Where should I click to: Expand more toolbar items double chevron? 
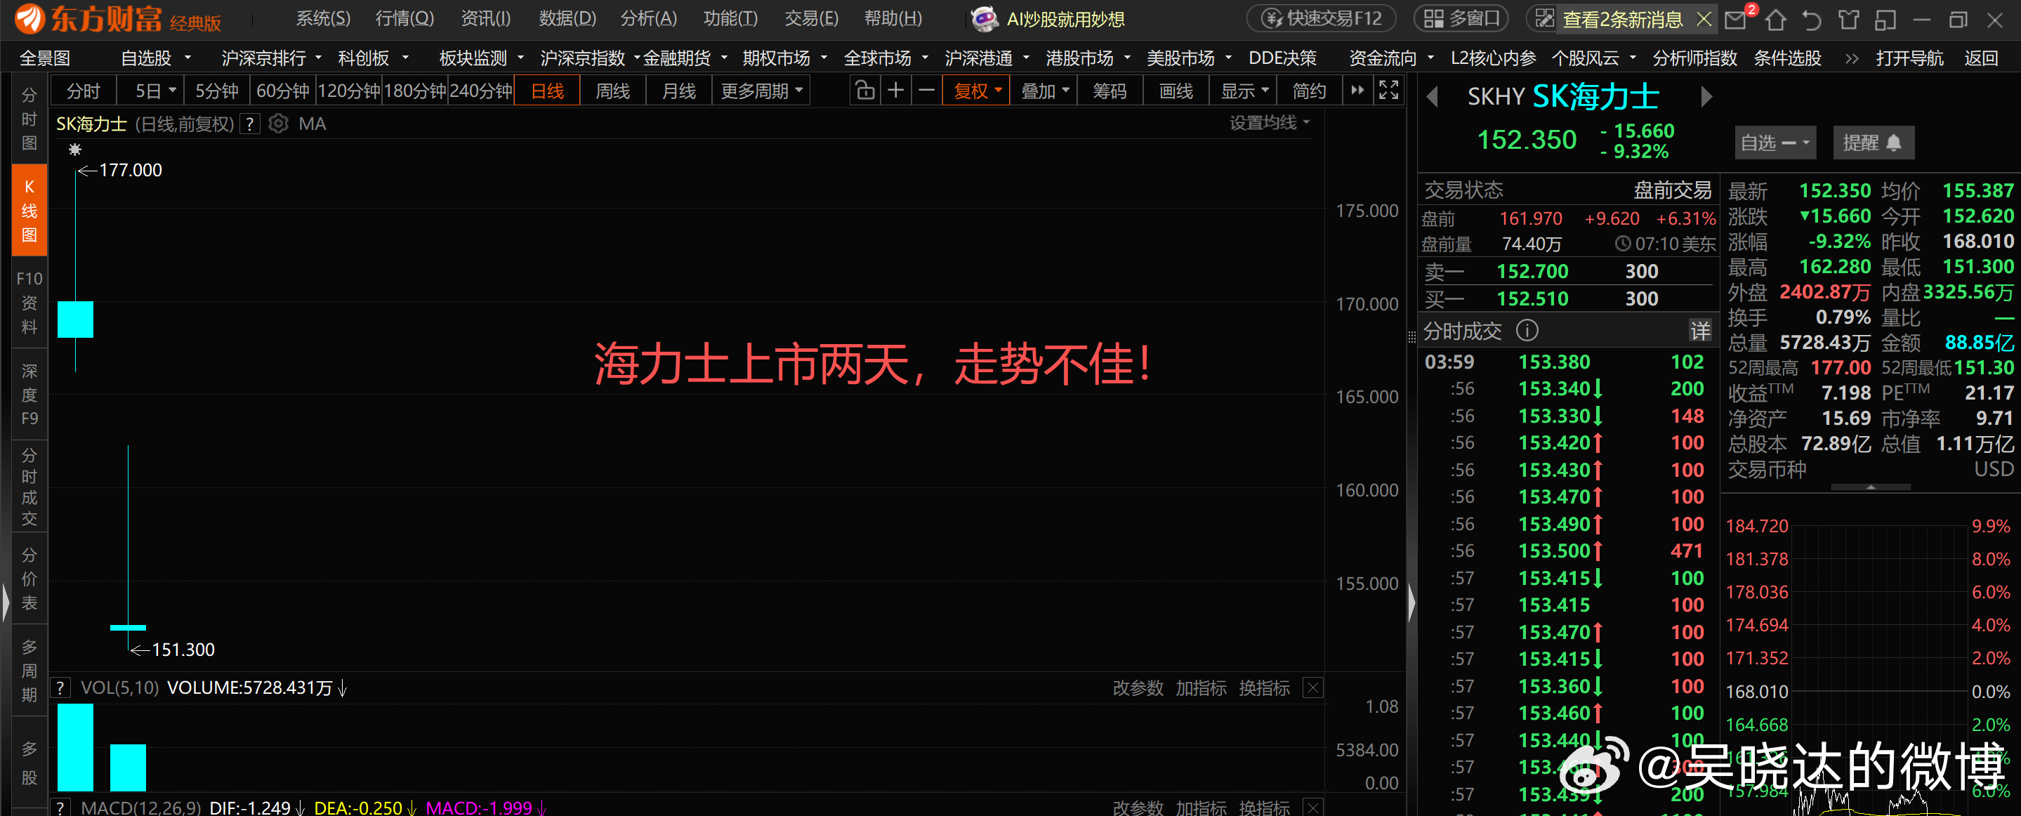[x=1852, y=59]
